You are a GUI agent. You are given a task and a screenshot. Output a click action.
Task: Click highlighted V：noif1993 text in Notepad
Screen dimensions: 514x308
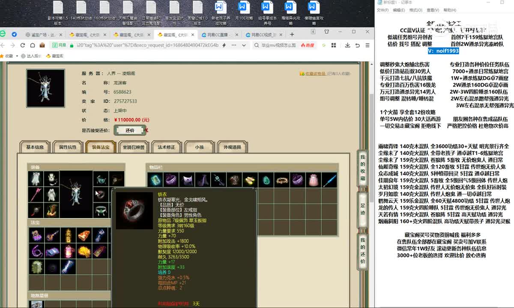[x=443, y=51]
